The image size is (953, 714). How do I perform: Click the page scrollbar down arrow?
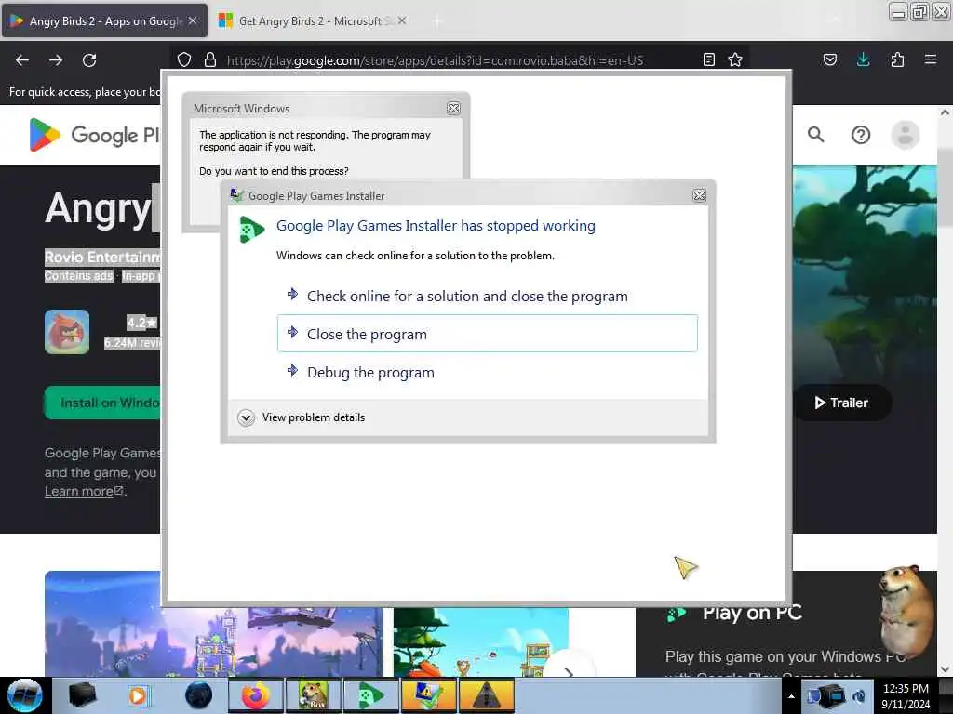945,669
